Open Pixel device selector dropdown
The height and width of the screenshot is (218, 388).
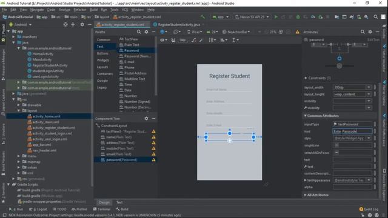[195, 32]
